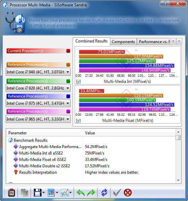Open the Intel Core i7 920 dropdown
This screenshot has height=201, width=188.
pos(38,88)
